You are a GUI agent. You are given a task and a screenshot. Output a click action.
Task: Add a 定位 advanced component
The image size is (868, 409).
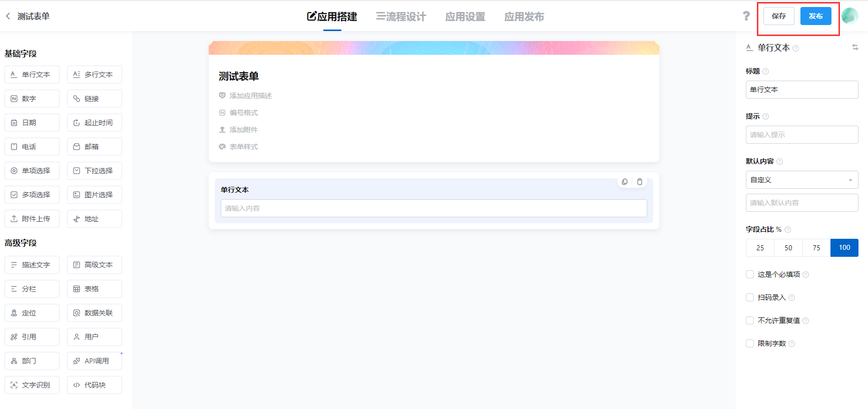(x=32, y=313)
